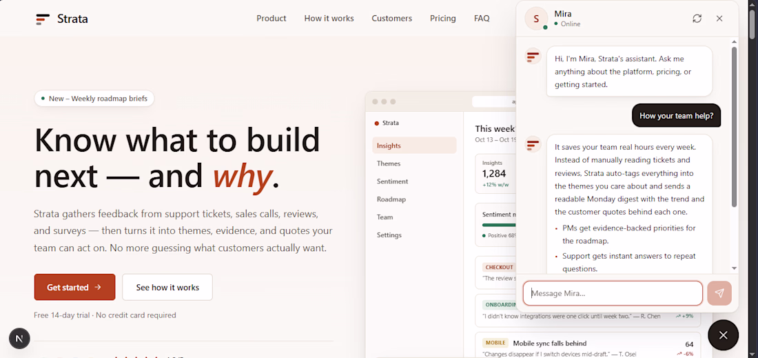Screen dimensions: 758x358
Task: Open the Customers nav item
Action: pos(391,19)
